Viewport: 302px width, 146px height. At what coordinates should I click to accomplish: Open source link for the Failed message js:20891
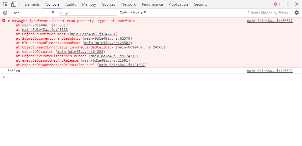pyautogui.click(x=270, y=71)
